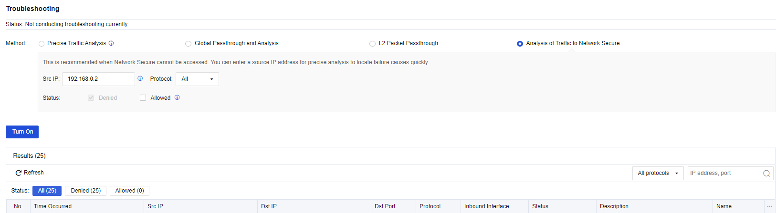Enable the Allowed status checkbox
The image size is (776, 213).
click(143, 98)
